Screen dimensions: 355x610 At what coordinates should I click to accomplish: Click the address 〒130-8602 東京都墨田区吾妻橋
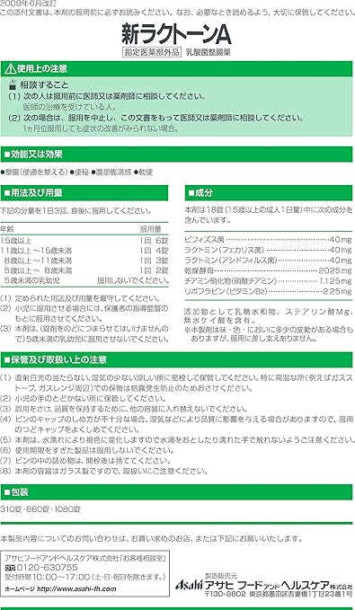pyautogui.click(x=279, y=595)
